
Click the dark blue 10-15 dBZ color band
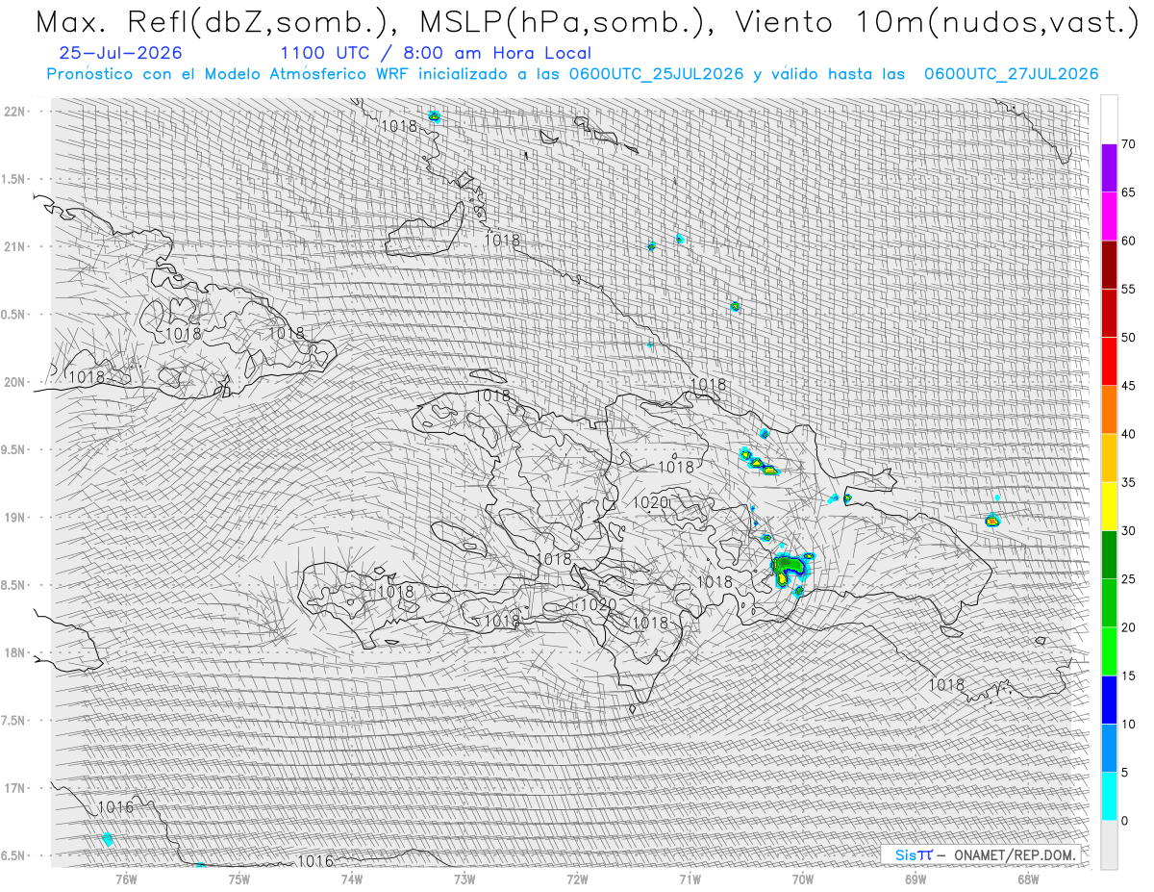[x=1109, y=700]
